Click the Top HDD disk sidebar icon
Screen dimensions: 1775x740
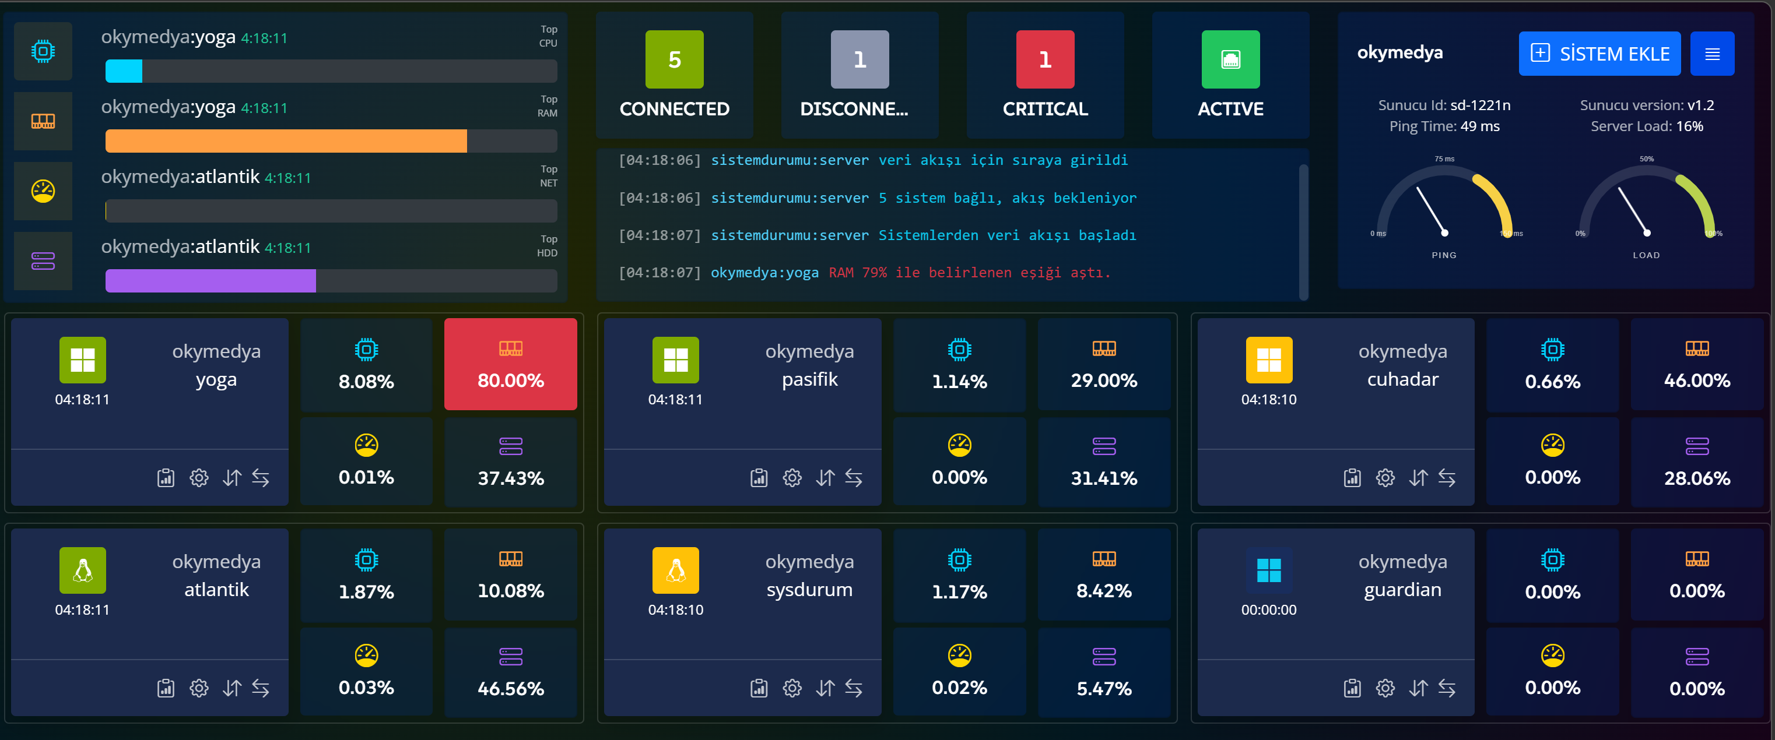point(43,261)
